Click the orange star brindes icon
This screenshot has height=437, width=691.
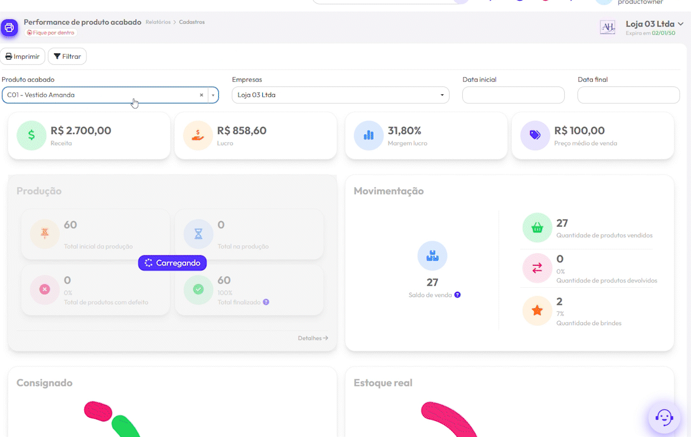(537, 310)
